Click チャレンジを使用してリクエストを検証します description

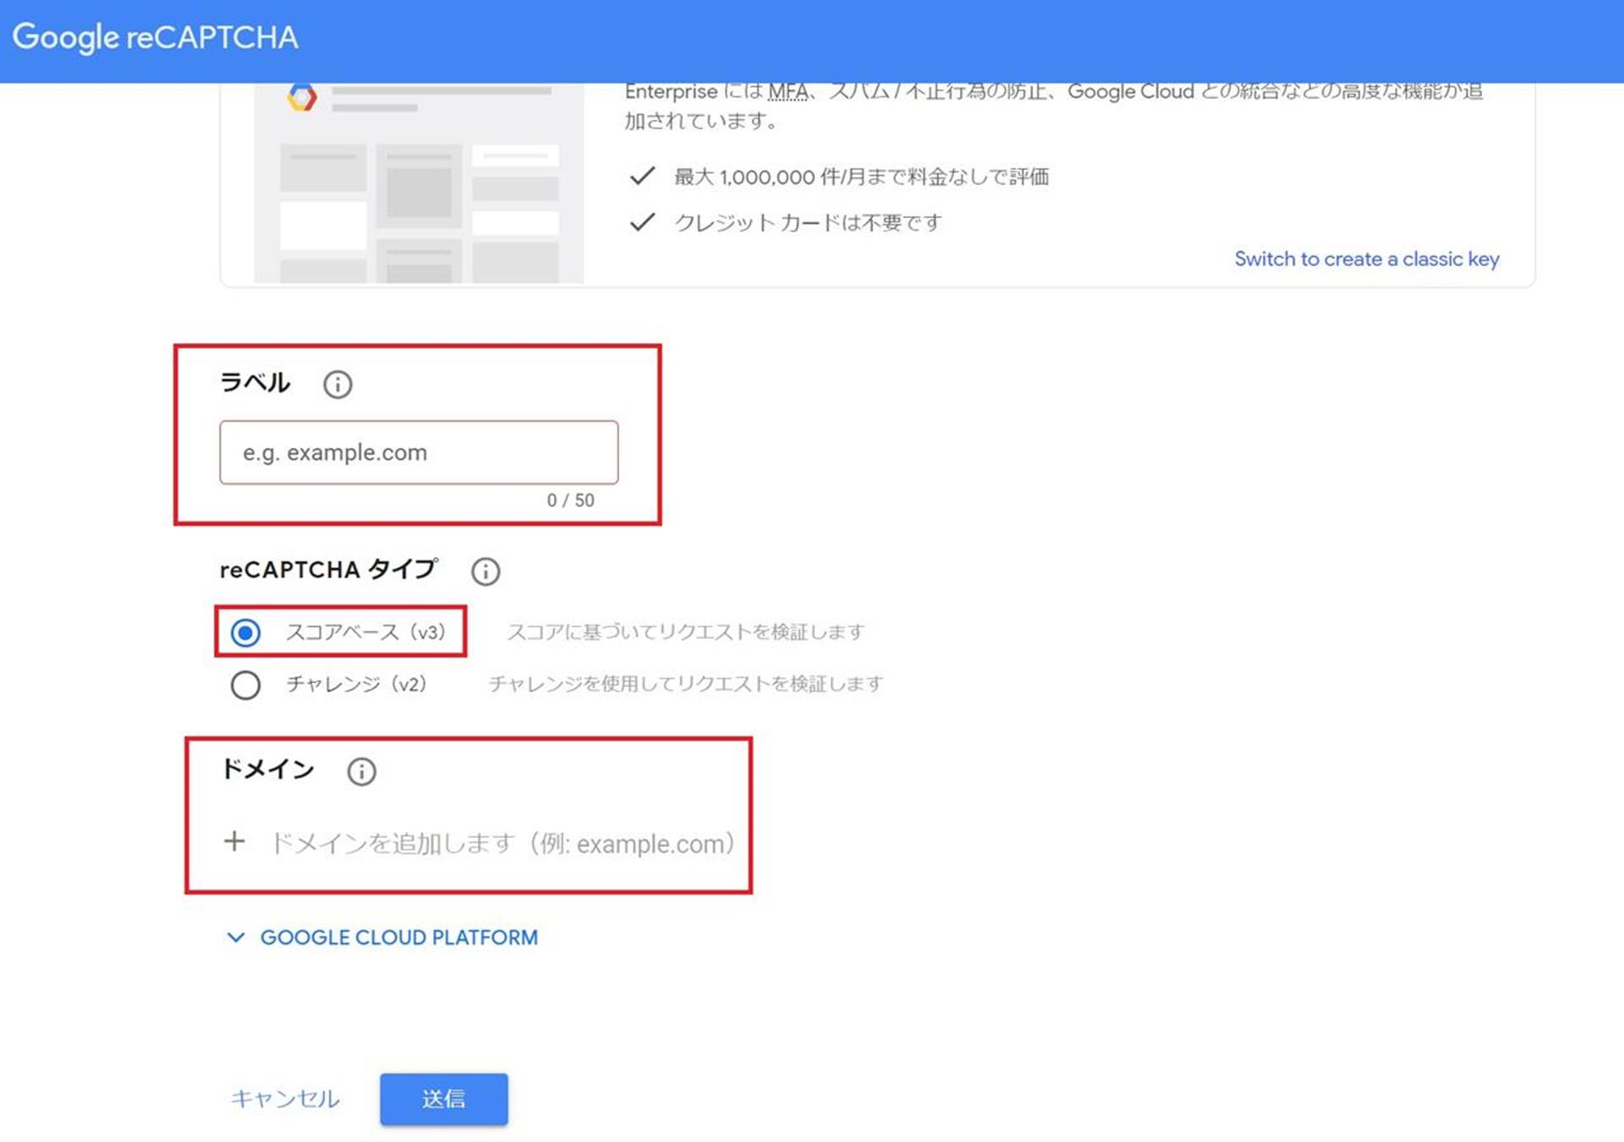point(685,684)
